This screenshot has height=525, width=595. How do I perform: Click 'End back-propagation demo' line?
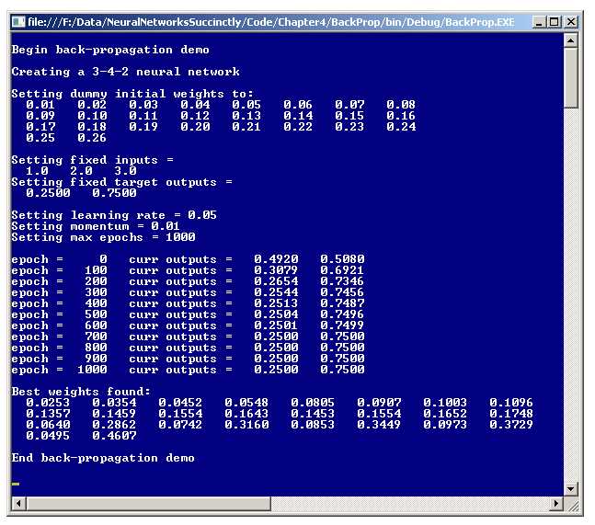pyautogui.click(x=103, y=458)
